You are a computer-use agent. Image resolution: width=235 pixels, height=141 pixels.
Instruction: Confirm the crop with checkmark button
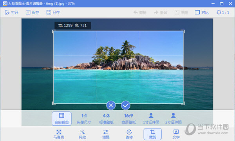(x=126, y=105)
